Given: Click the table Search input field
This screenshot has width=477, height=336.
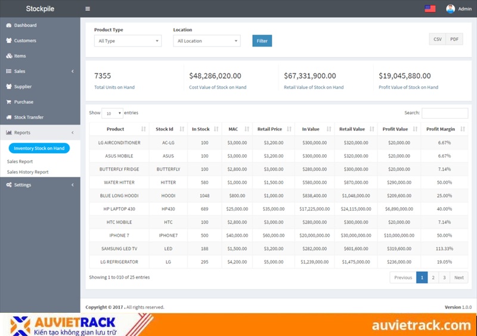Looking at the screenshot, I should (x=445, y=113).
